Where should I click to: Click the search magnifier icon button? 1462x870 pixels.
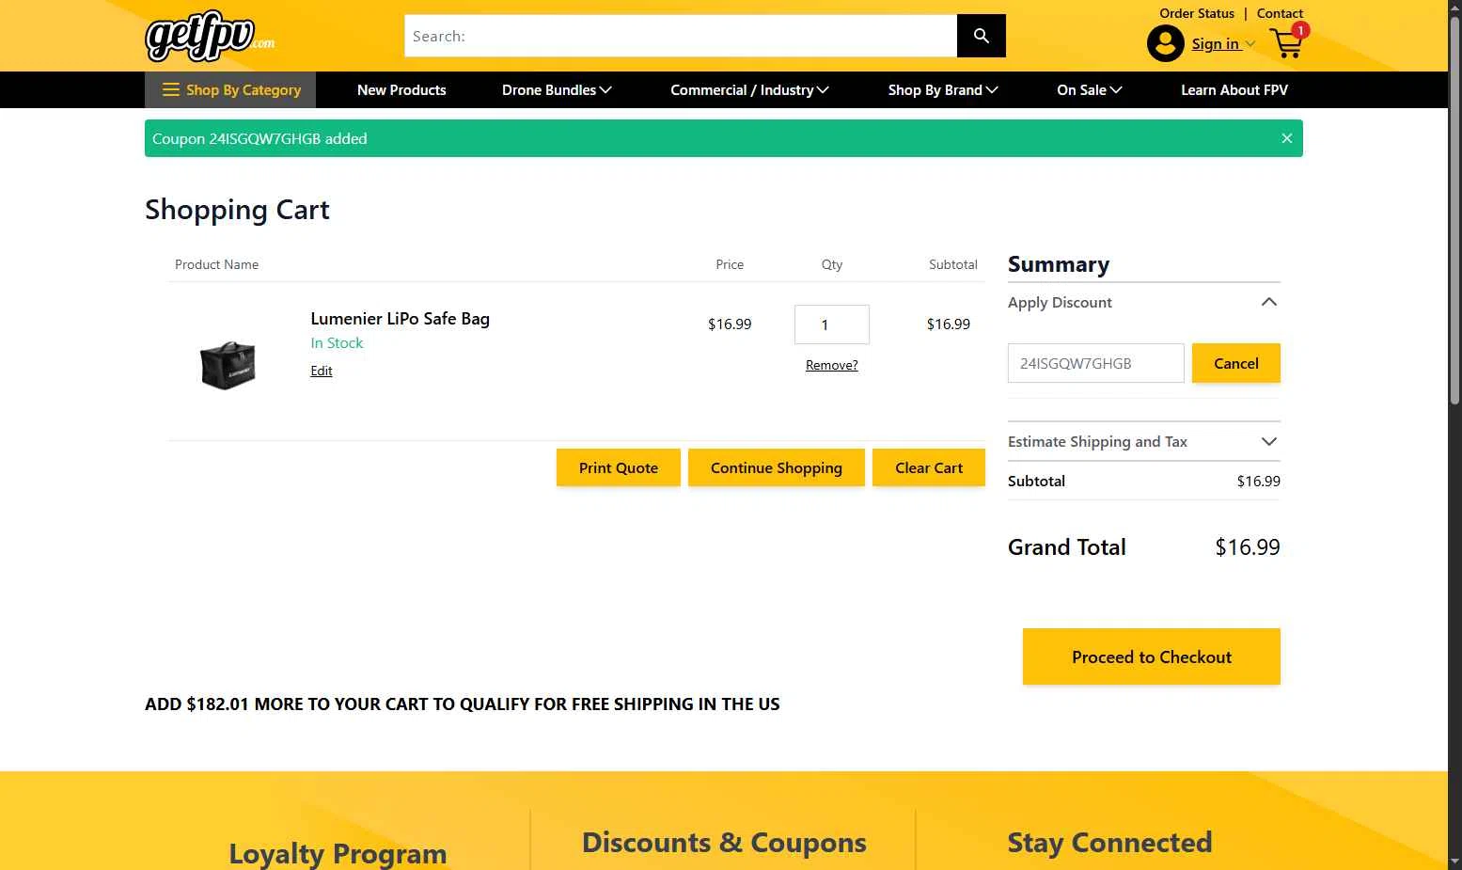pos(981,36)
